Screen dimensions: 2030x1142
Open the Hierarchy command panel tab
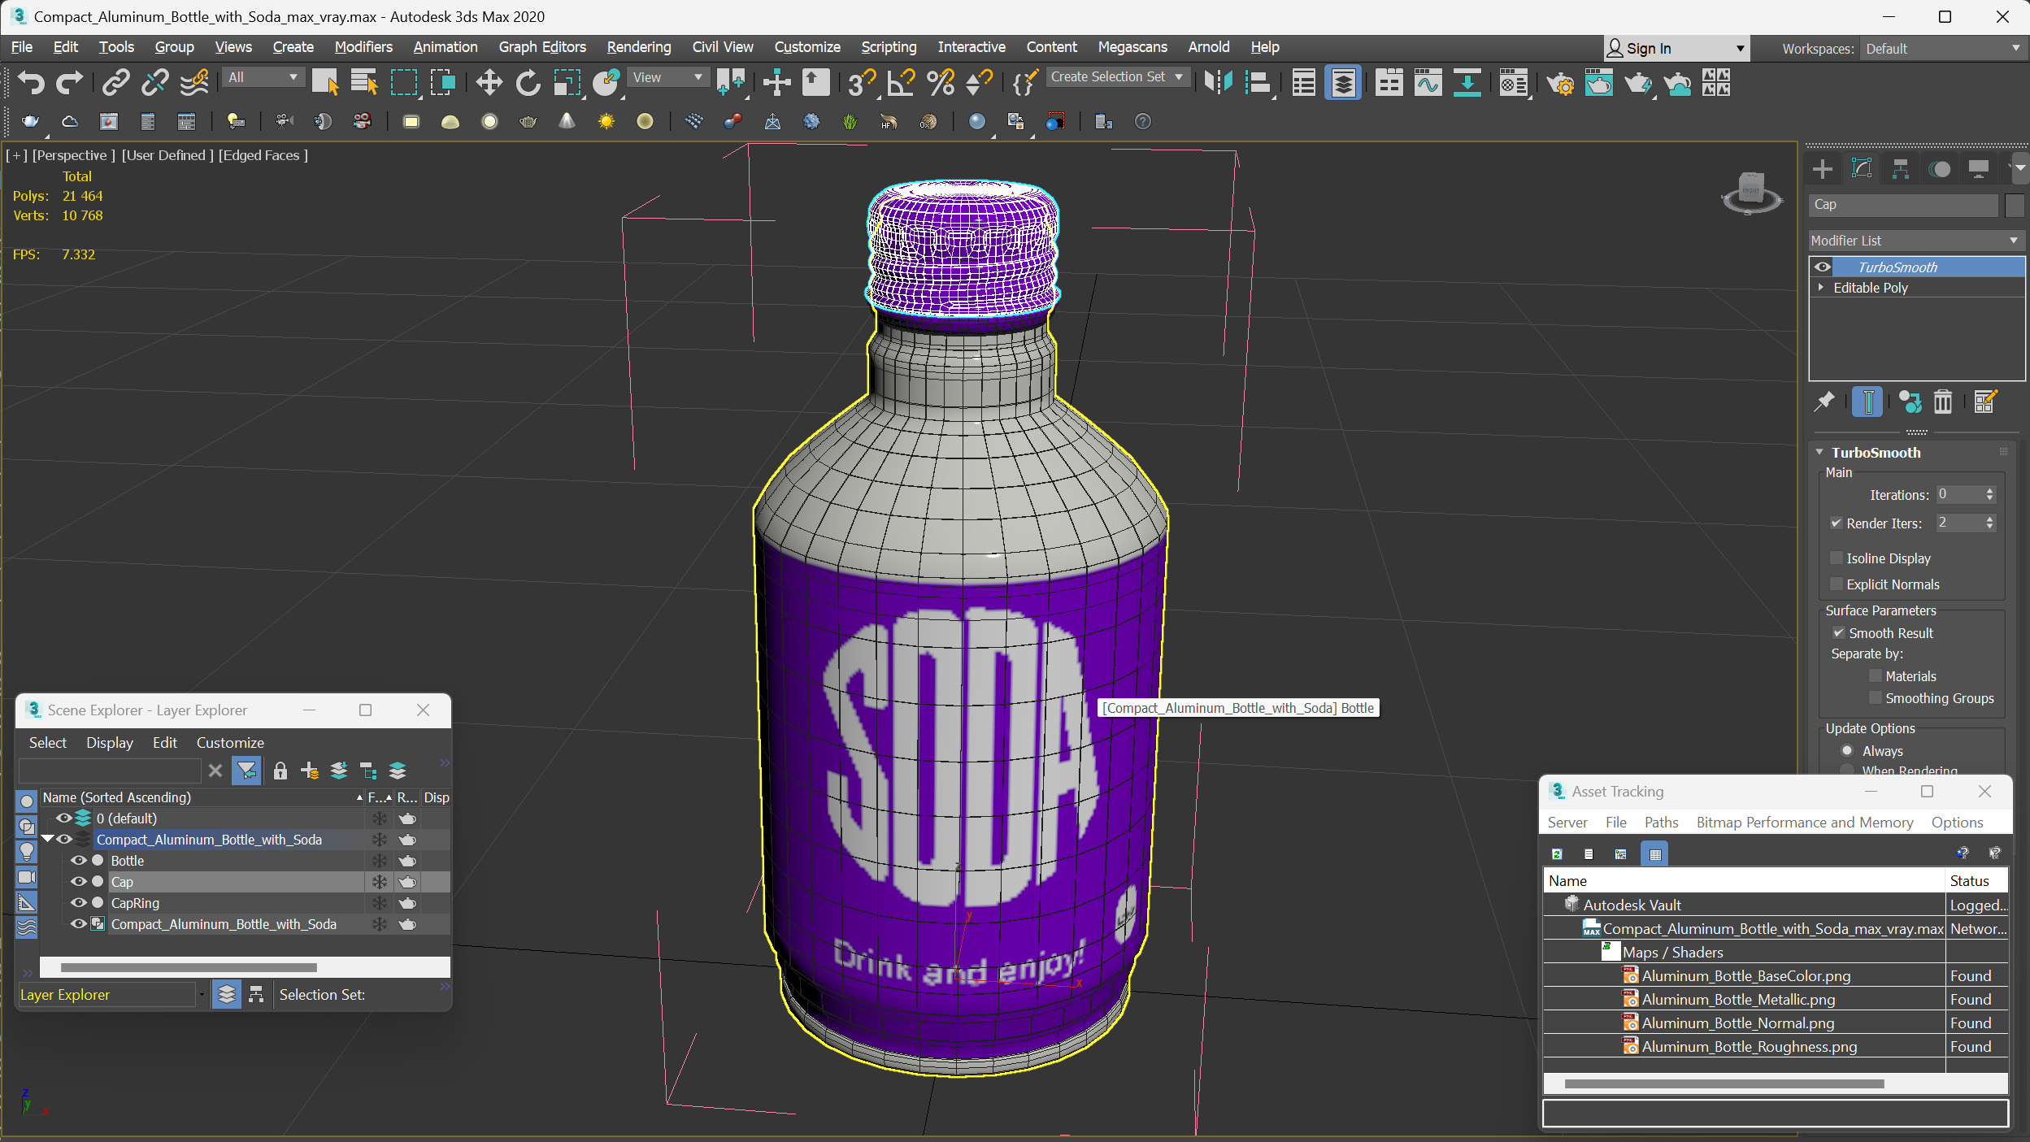pos(1900,168)
